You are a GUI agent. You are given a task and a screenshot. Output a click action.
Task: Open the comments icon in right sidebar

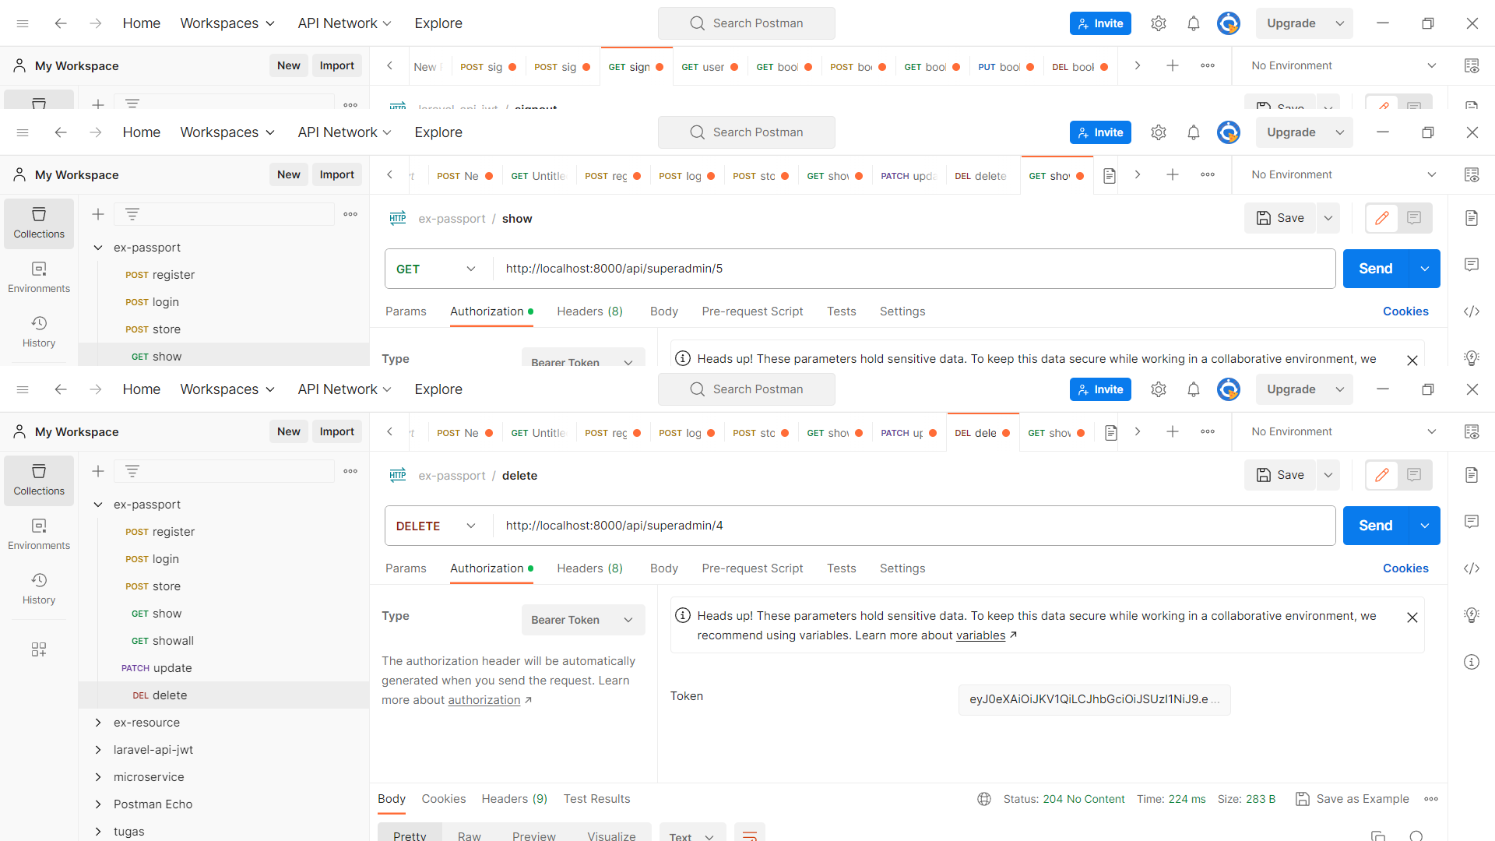[1471, 522]
